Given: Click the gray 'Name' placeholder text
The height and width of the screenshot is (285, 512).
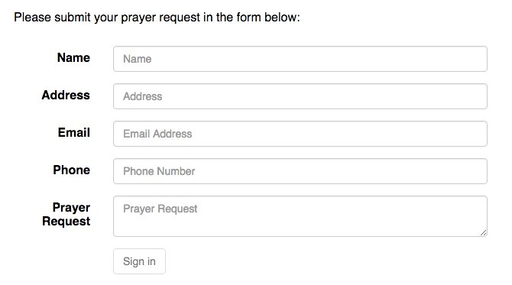Looking at the screenshot, I should pos(137,59).
